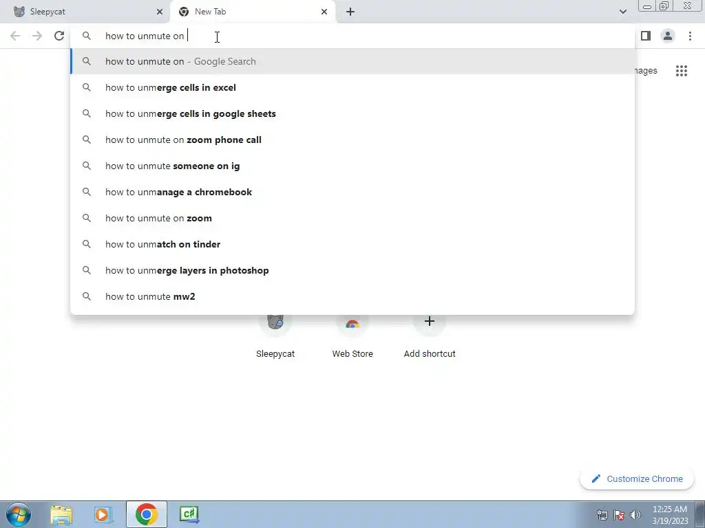Select 'how to unmute someone on ig'
Image resolution: width=705 pixels, height=528 pixels.
(x=352, y=166)
